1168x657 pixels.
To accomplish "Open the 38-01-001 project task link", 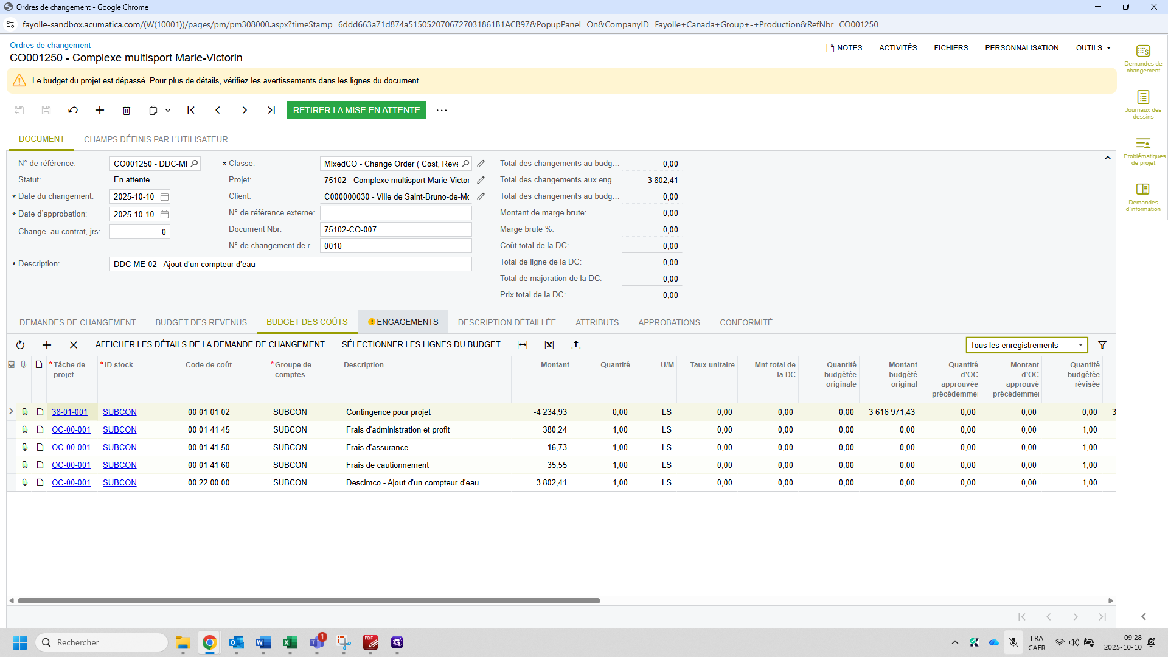I will 69,412.
